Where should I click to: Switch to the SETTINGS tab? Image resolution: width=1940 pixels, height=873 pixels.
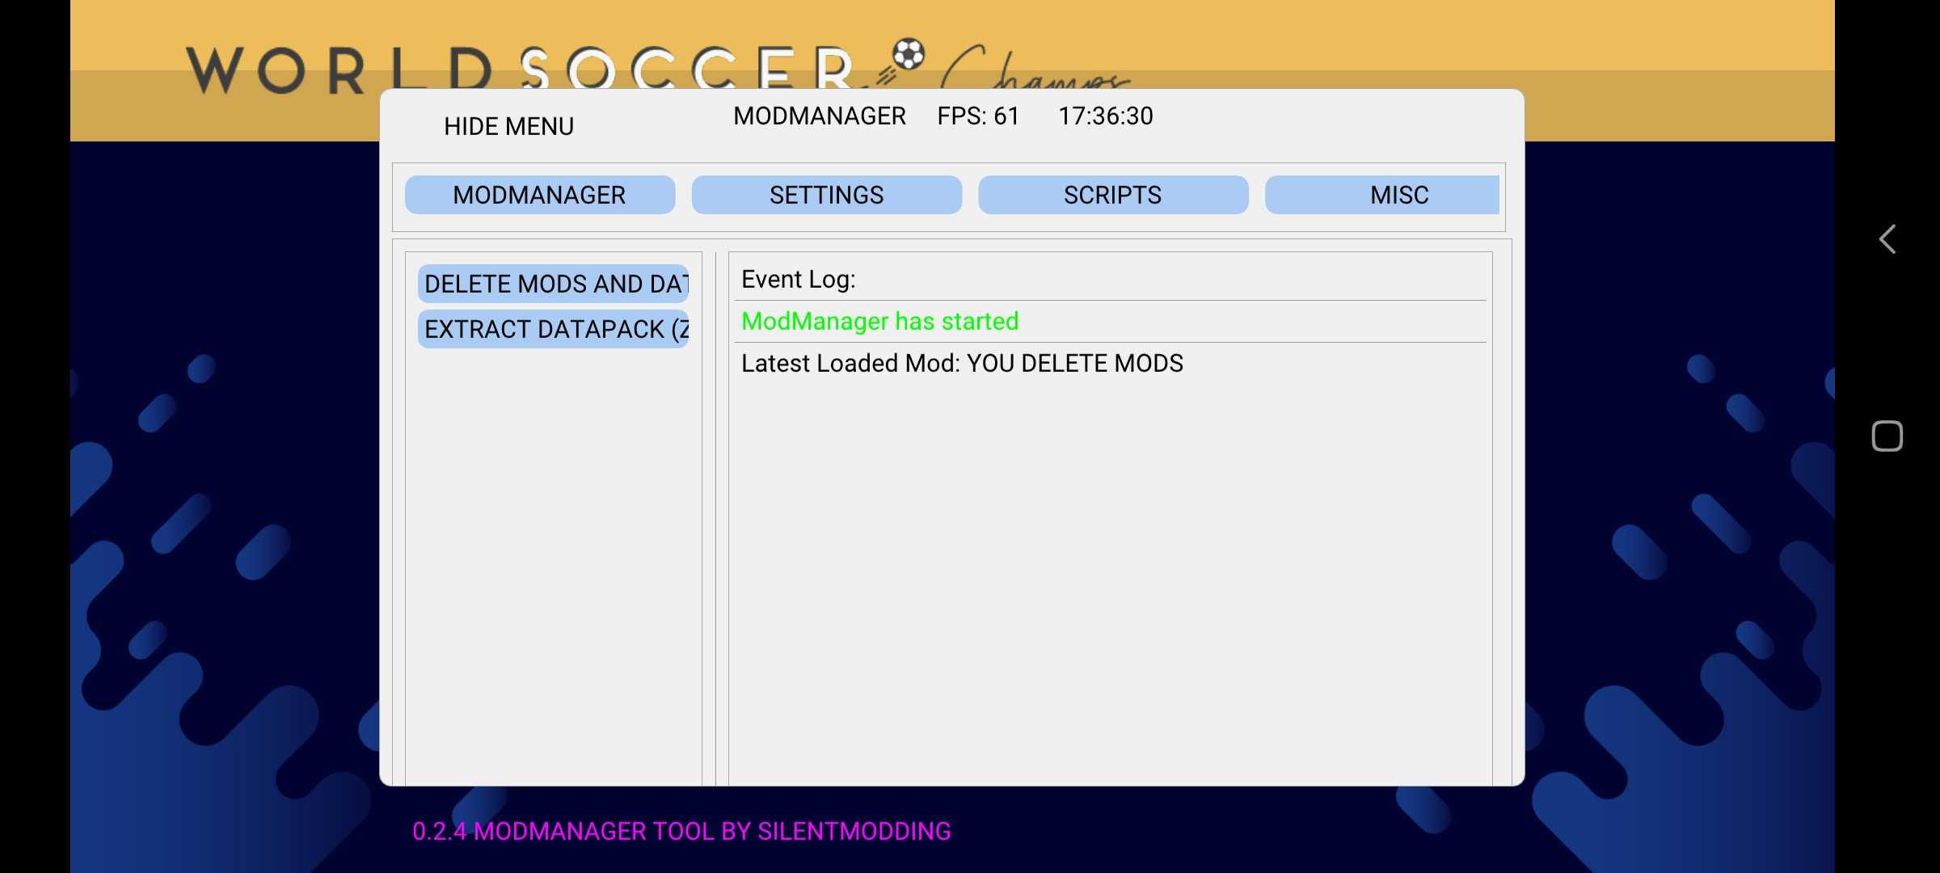(827, 195)
